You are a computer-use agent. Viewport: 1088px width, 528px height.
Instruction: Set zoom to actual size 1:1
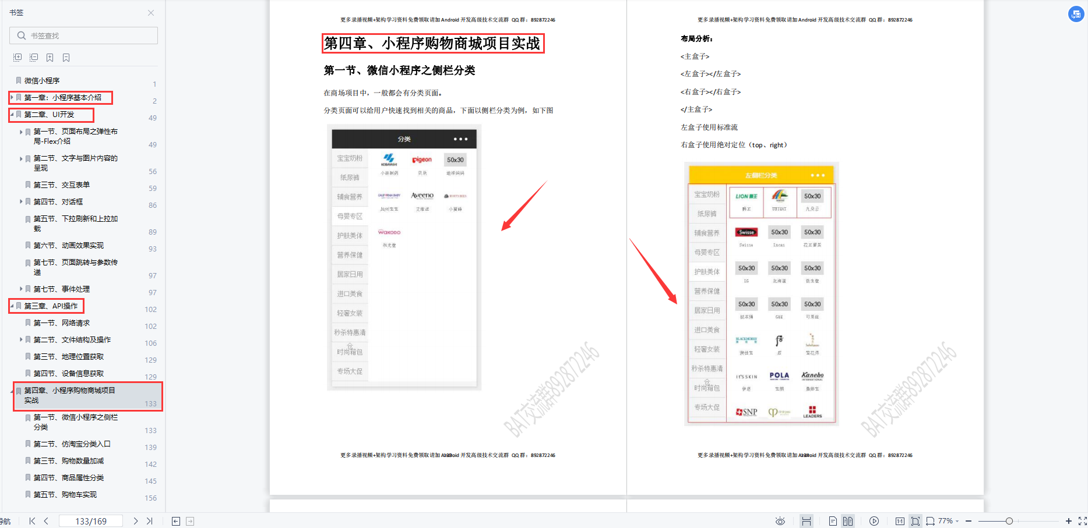[x=900, y=521]
